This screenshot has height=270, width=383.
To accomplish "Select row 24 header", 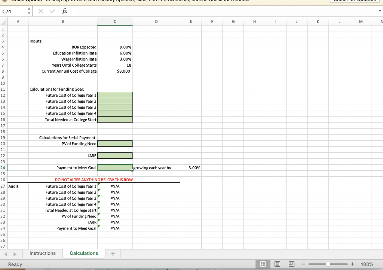I will coord(3,168).
